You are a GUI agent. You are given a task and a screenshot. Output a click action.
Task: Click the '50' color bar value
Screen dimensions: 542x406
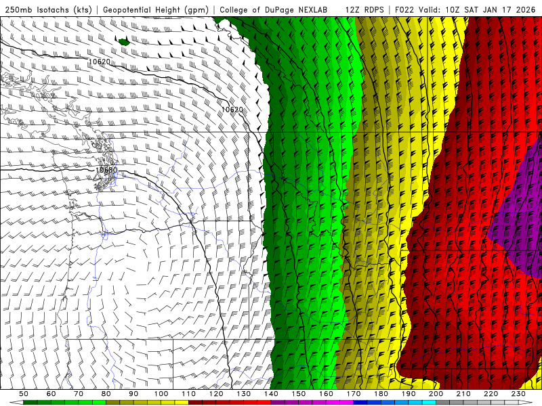[x=24, y=394]
